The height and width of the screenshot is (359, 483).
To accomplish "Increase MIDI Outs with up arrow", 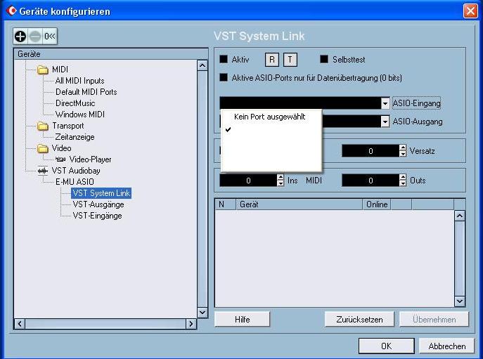I will (x=403, y=177).
